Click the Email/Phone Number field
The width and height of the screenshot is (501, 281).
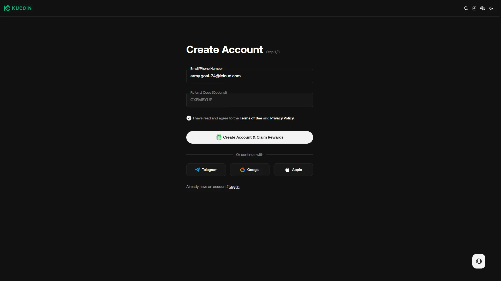[249, 76]
